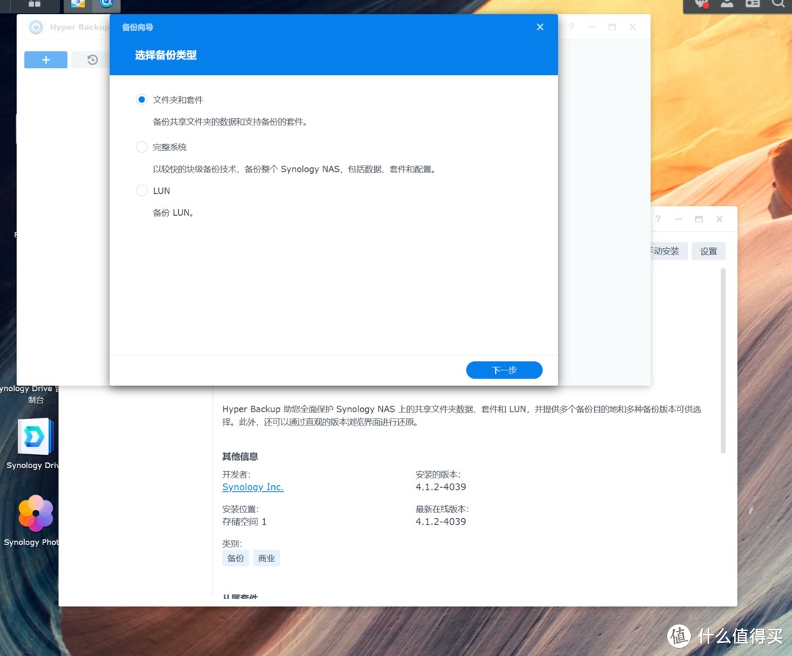
Task: Click the 设置 button in Package Center
Action: 708,251
